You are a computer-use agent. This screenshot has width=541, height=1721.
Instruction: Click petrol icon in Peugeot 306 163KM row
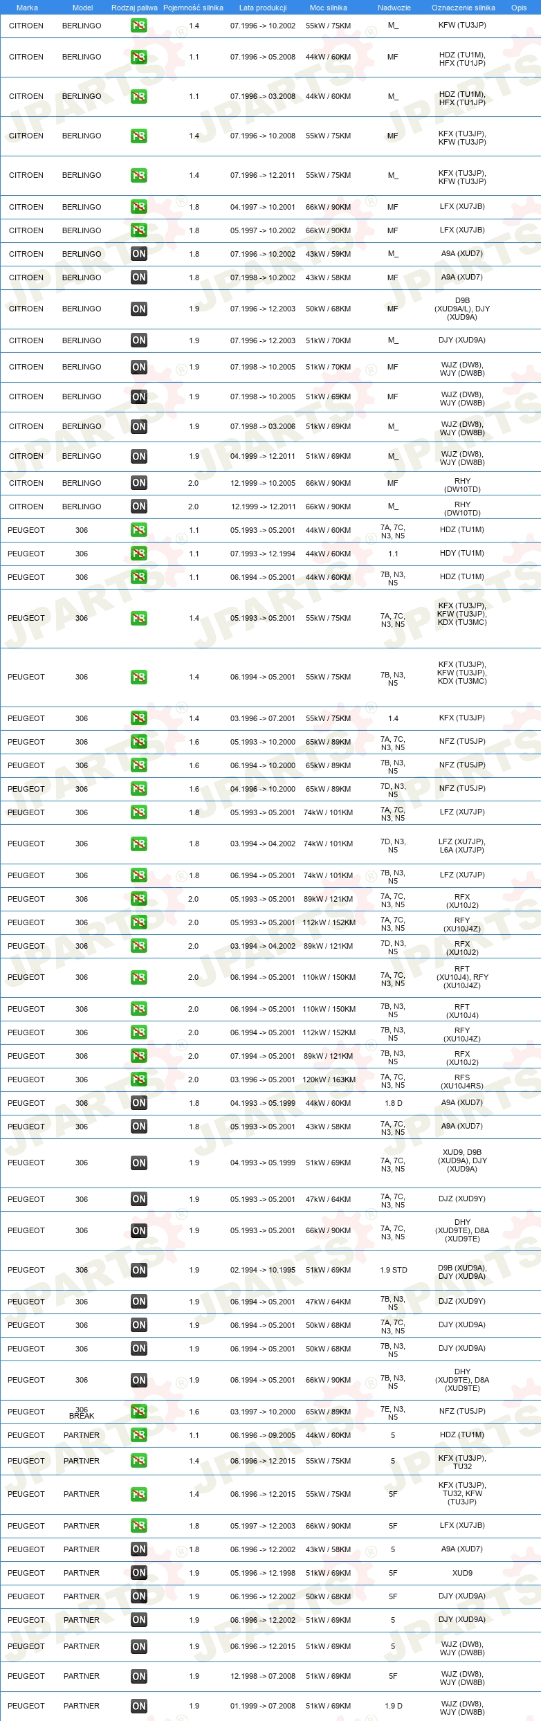[139, 1080]
